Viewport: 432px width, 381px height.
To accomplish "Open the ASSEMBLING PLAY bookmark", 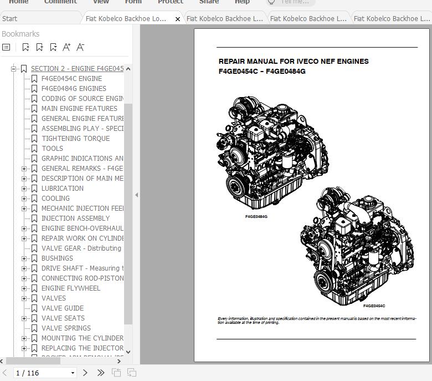I will click(x=83, y=129).
